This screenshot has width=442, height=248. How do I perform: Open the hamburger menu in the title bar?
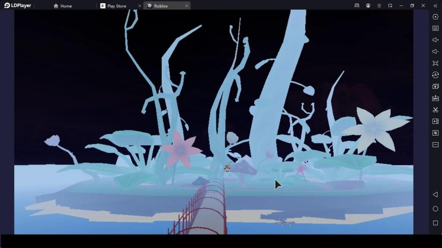[x=379, y=6]
